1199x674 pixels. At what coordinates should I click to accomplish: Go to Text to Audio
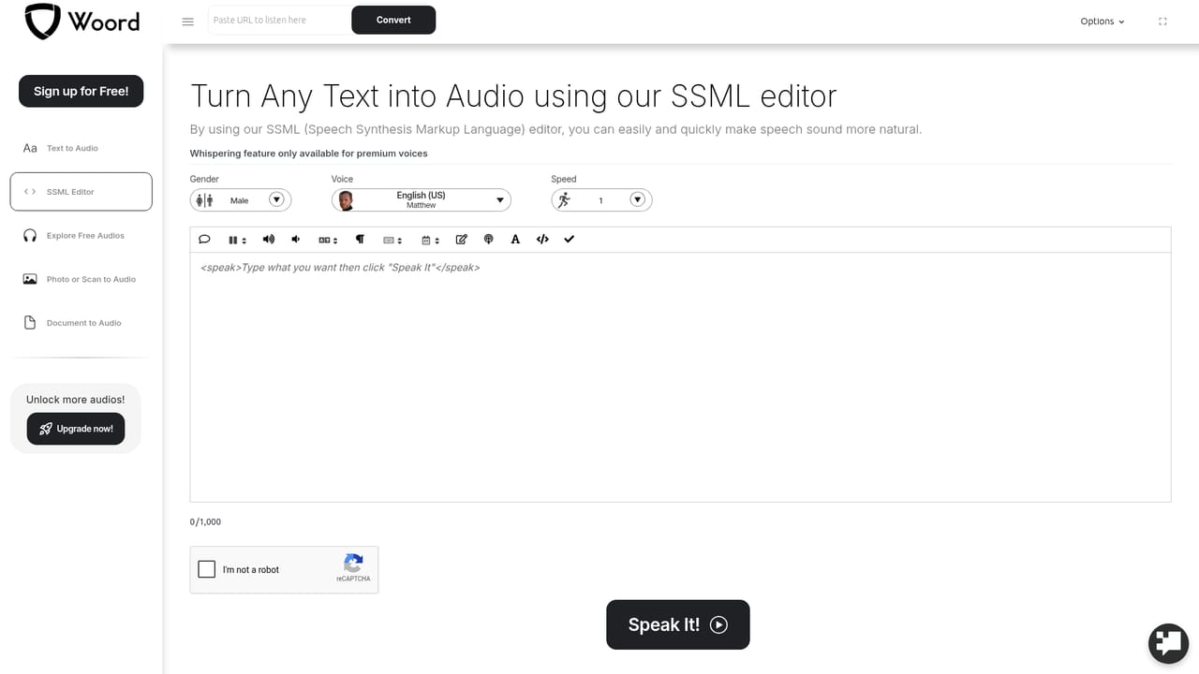[81, 148]
